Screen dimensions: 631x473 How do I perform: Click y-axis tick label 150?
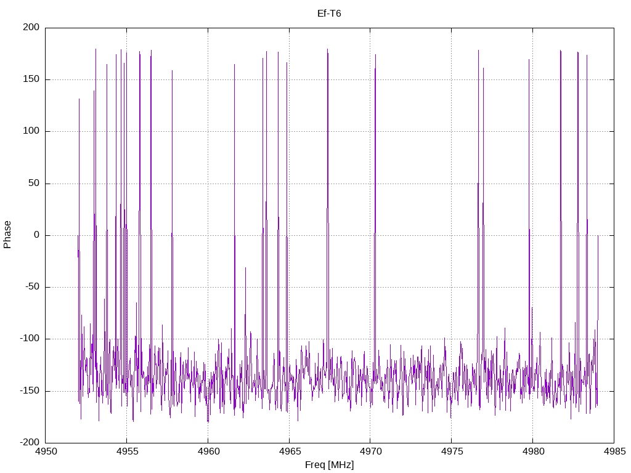coord(31,79)
